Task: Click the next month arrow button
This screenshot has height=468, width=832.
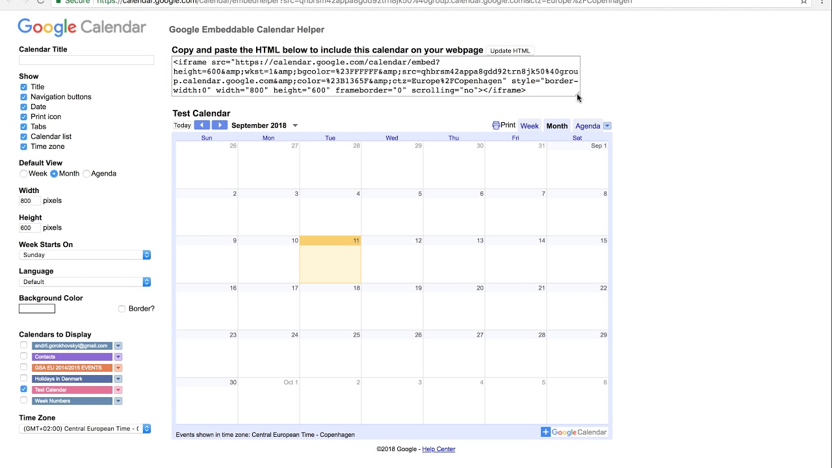Action: coord(220,125)
